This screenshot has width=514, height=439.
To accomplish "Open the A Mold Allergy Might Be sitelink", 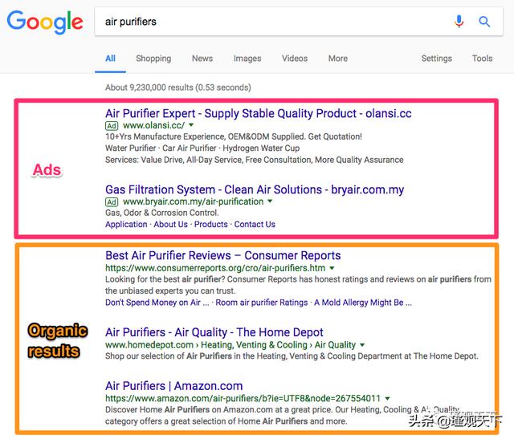I will pyautogui.click(x=363, y=303).
